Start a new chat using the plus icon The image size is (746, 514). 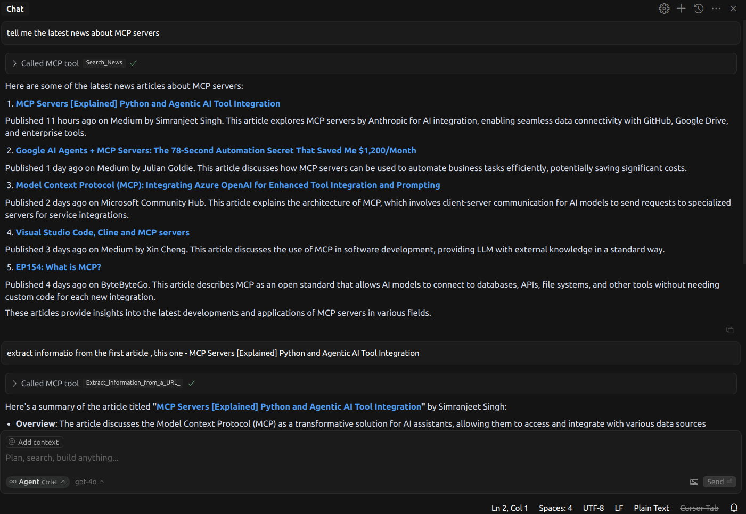(x=681, y=9)
